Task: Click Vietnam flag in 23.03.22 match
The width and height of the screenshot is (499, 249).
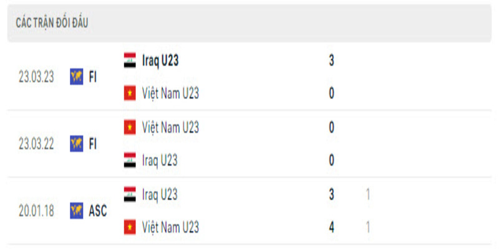Action: [130, 128]
